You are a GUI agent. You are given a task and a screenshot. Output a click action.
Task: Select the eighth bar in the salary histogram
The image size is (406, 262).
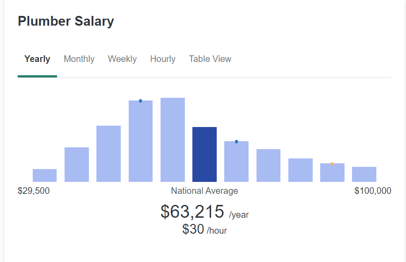(x=268, y=165)
